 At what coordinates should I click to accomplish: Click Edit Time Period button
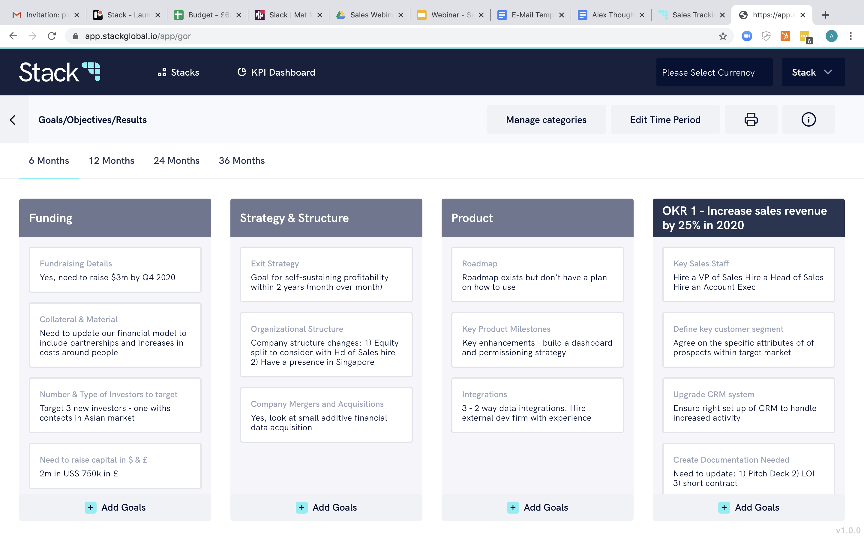pyautogui.click(x=665, y=120)
